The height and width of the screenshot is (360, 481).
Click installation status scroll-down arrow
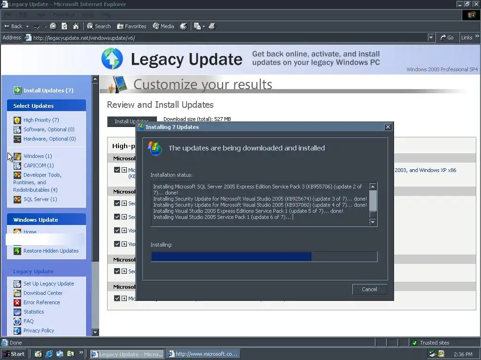(372, 222)
